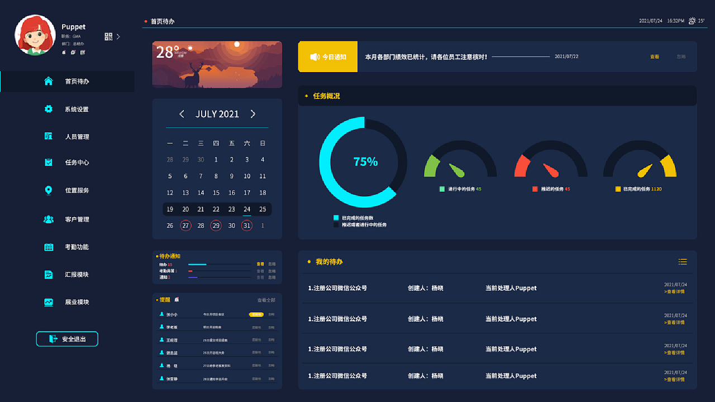
Task: Click the 展业模块 chart icon
Action: pyautogui.click(x=49, y=302)
